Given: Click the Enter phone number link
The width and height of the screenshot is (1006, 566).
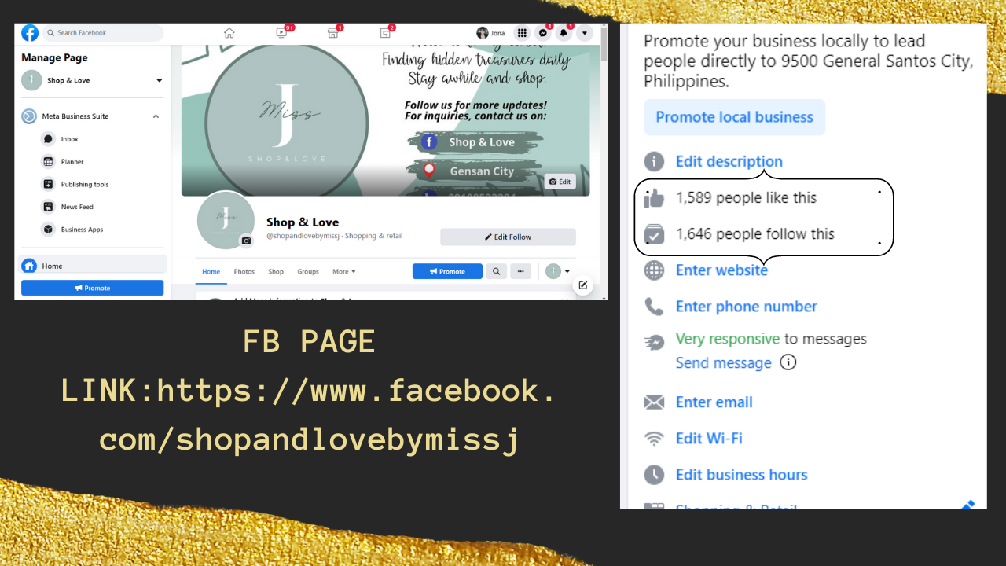Looking at the screenshot, I should click(x=747, y=307).
